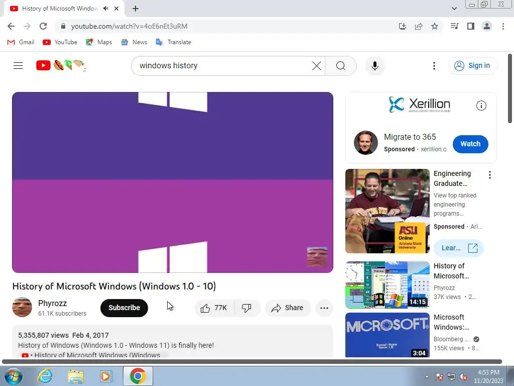Click the muted volume tray icon
This screenshot has height=386, width=514.
pos(463,376)
